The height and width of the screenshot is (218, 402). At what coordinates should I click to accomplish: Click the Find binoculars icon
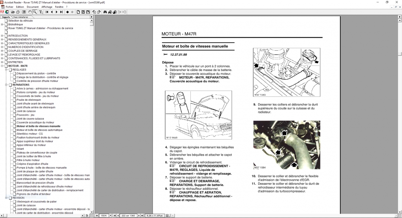pos(105,12)
